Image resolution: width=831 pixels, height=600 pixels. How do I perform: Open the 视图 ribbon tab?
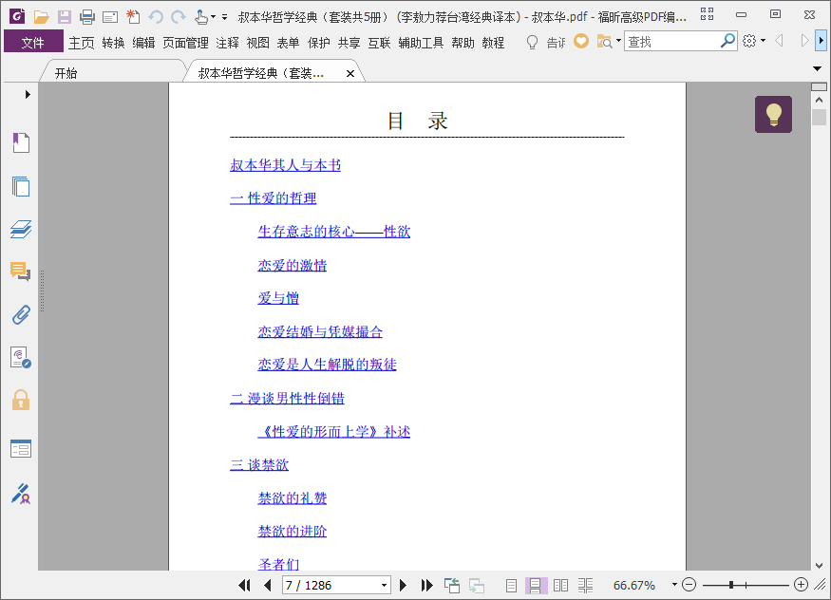[257, 43]
